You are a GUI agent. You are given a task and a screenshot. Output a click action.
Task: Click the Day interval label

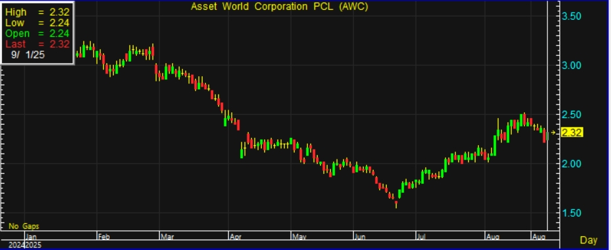click(589, 240)
